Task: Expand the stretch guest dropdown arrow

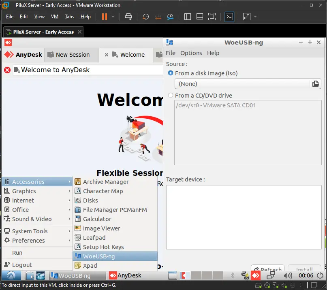Action: (255, 17)
